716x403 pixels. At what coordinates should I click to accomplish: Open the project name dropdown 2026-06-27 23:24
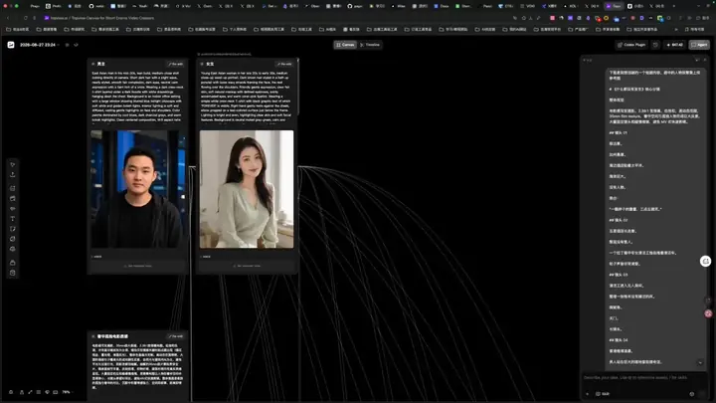(39, 45)
